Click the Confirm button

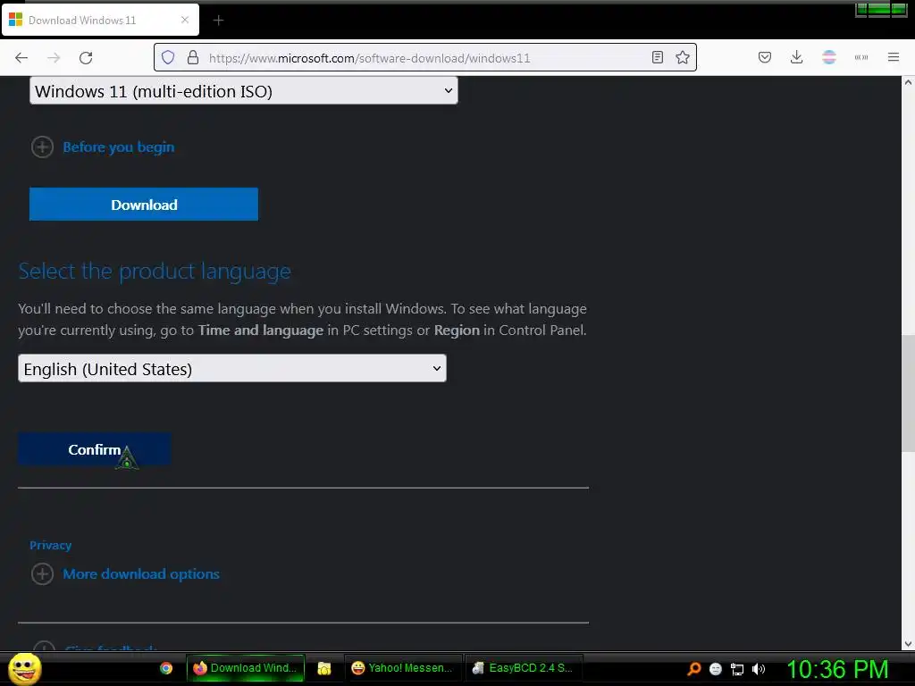click(x=95, y=449)
